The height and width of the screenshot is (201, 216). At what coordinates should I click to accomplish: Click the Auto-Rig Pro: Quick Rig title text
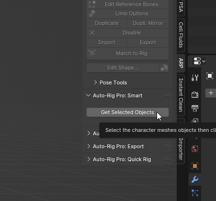click(x=122, y=159)
